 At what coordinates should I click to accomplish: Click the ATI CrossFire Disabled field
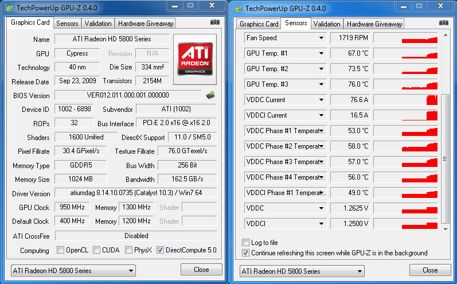tap(136, 236)
